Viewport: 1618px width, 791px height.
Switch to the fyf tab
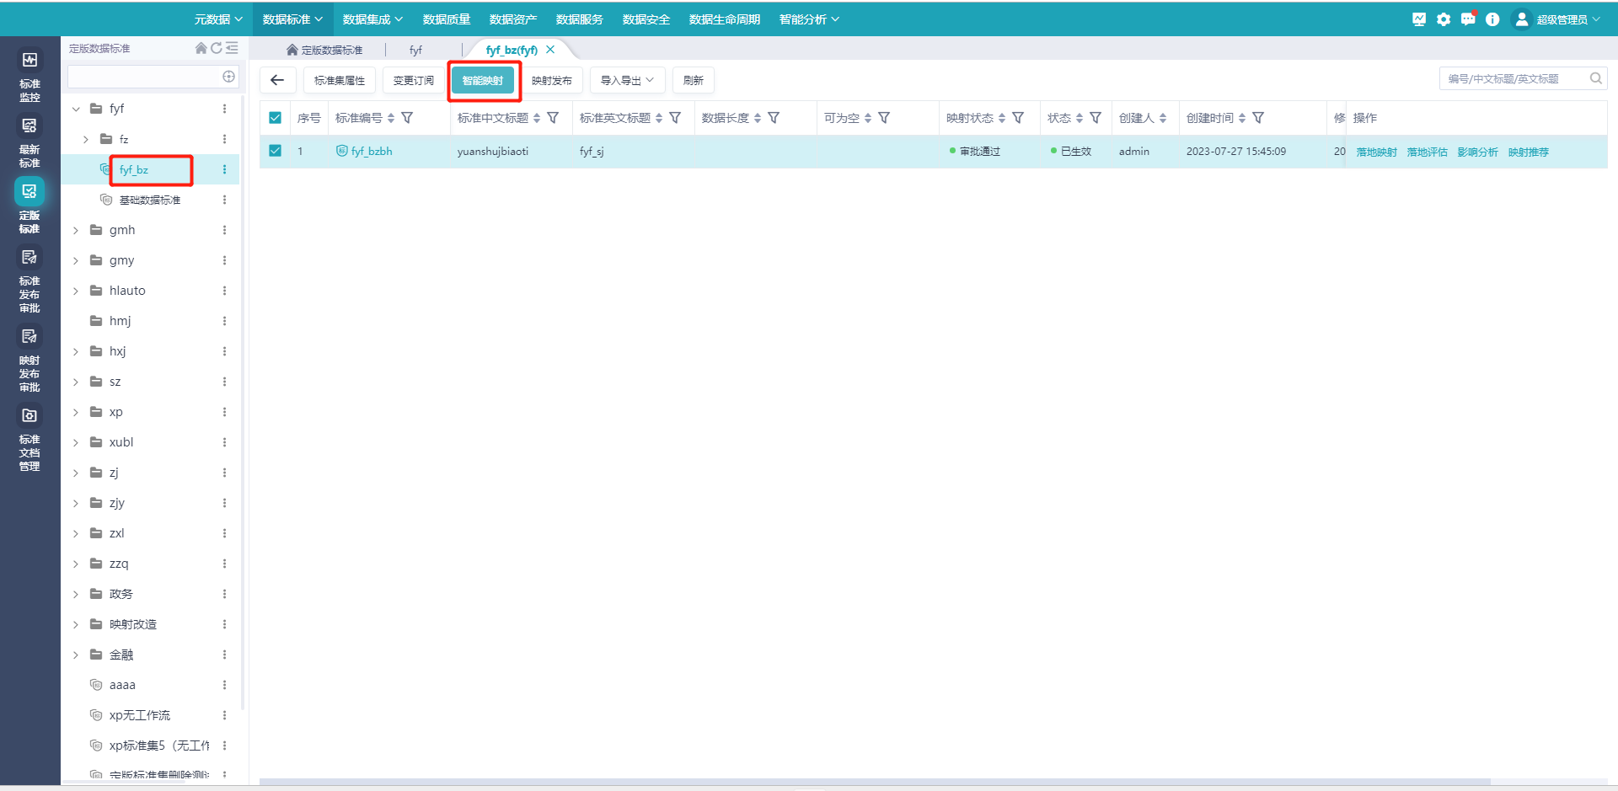pos(415,50)
